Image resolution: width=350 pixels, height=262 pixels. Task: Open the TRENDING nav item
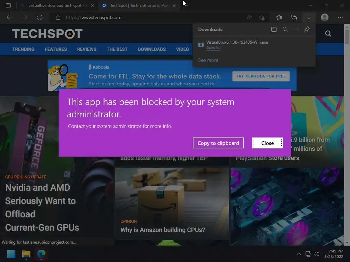tap(24, 49)
